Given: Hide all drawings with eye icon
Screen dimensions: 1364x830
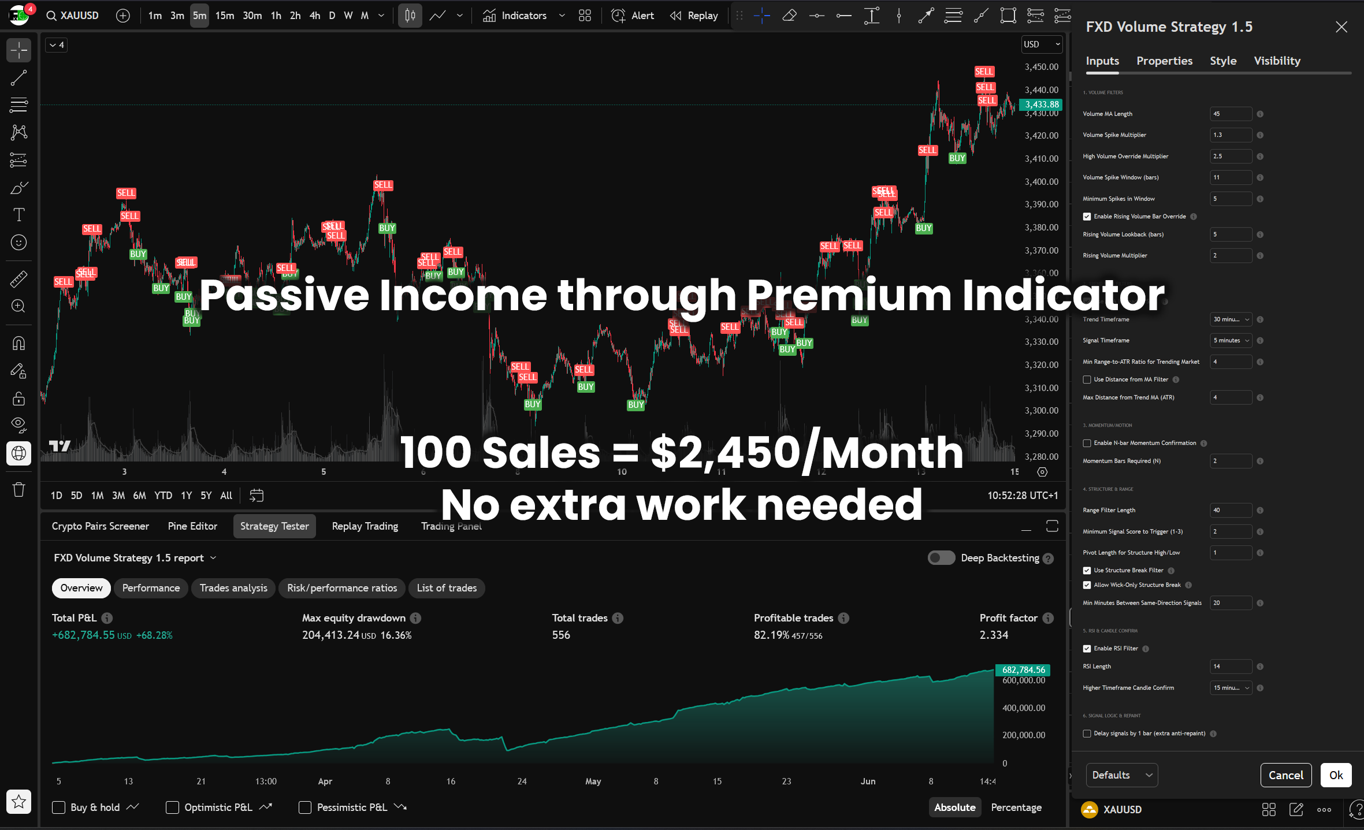Looking at the screenshot, I should click(18, 426).
